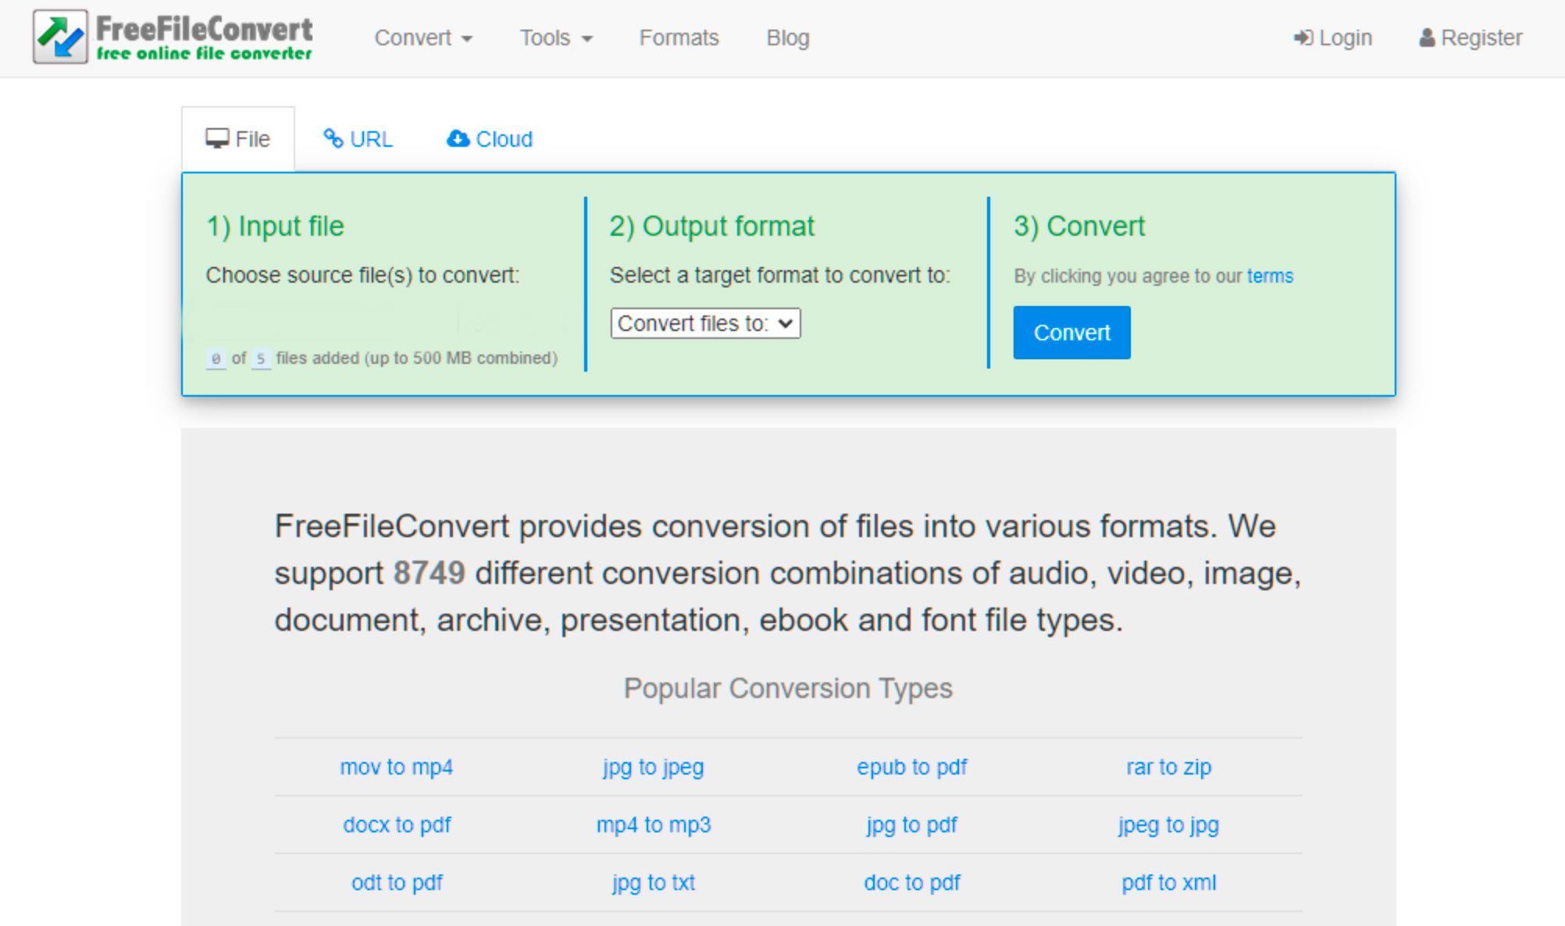
Task: Open the Tools dropdown menu
Action: (x=556, y=37)
